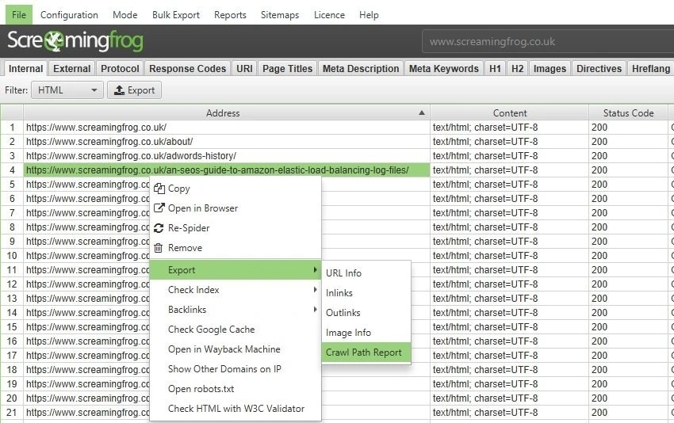Open the Configuration menu
The width and height of the screenshot is (674, 423).
tap(69, 15)
